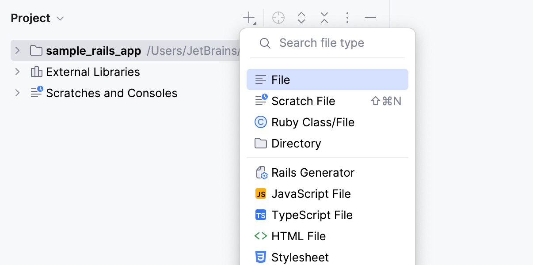Open the Project view dropdown
This screenshot has height=265, width=533.
click(x=60, y=18)
